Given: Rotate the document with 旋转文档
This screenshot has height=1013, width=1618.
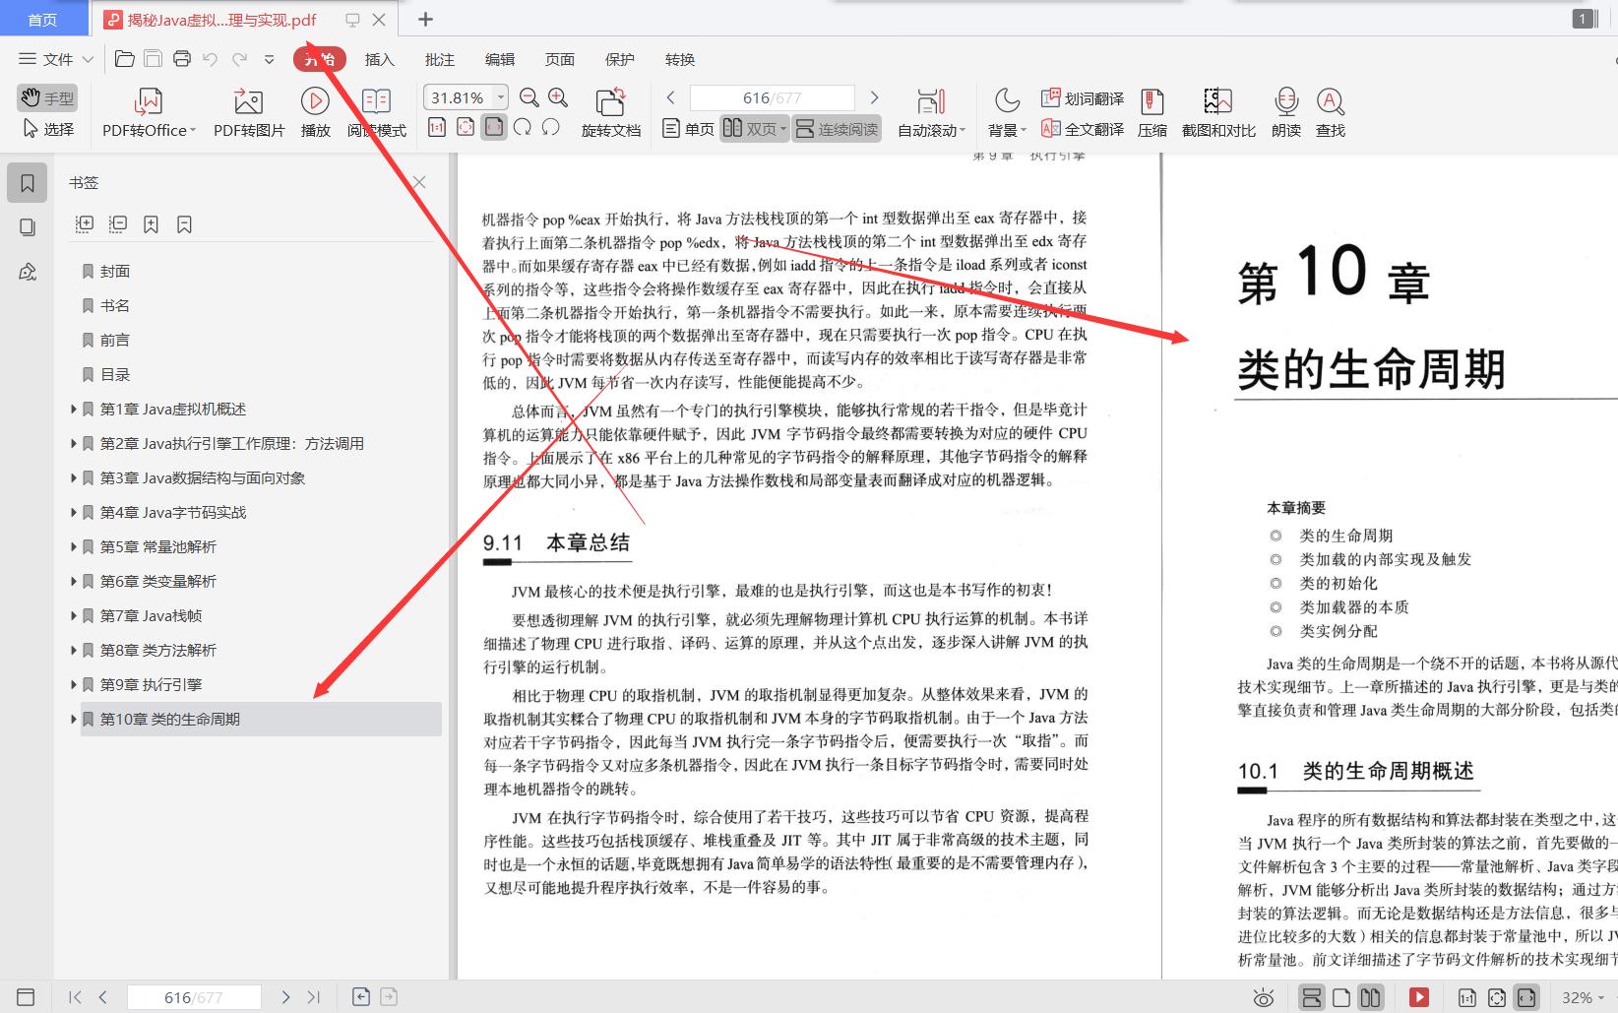Looking at the screenshot, I should point(610,110).
